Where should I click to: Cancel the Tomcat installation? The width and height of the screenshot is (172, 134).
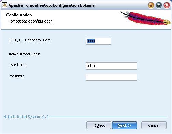tap(154, 125)
